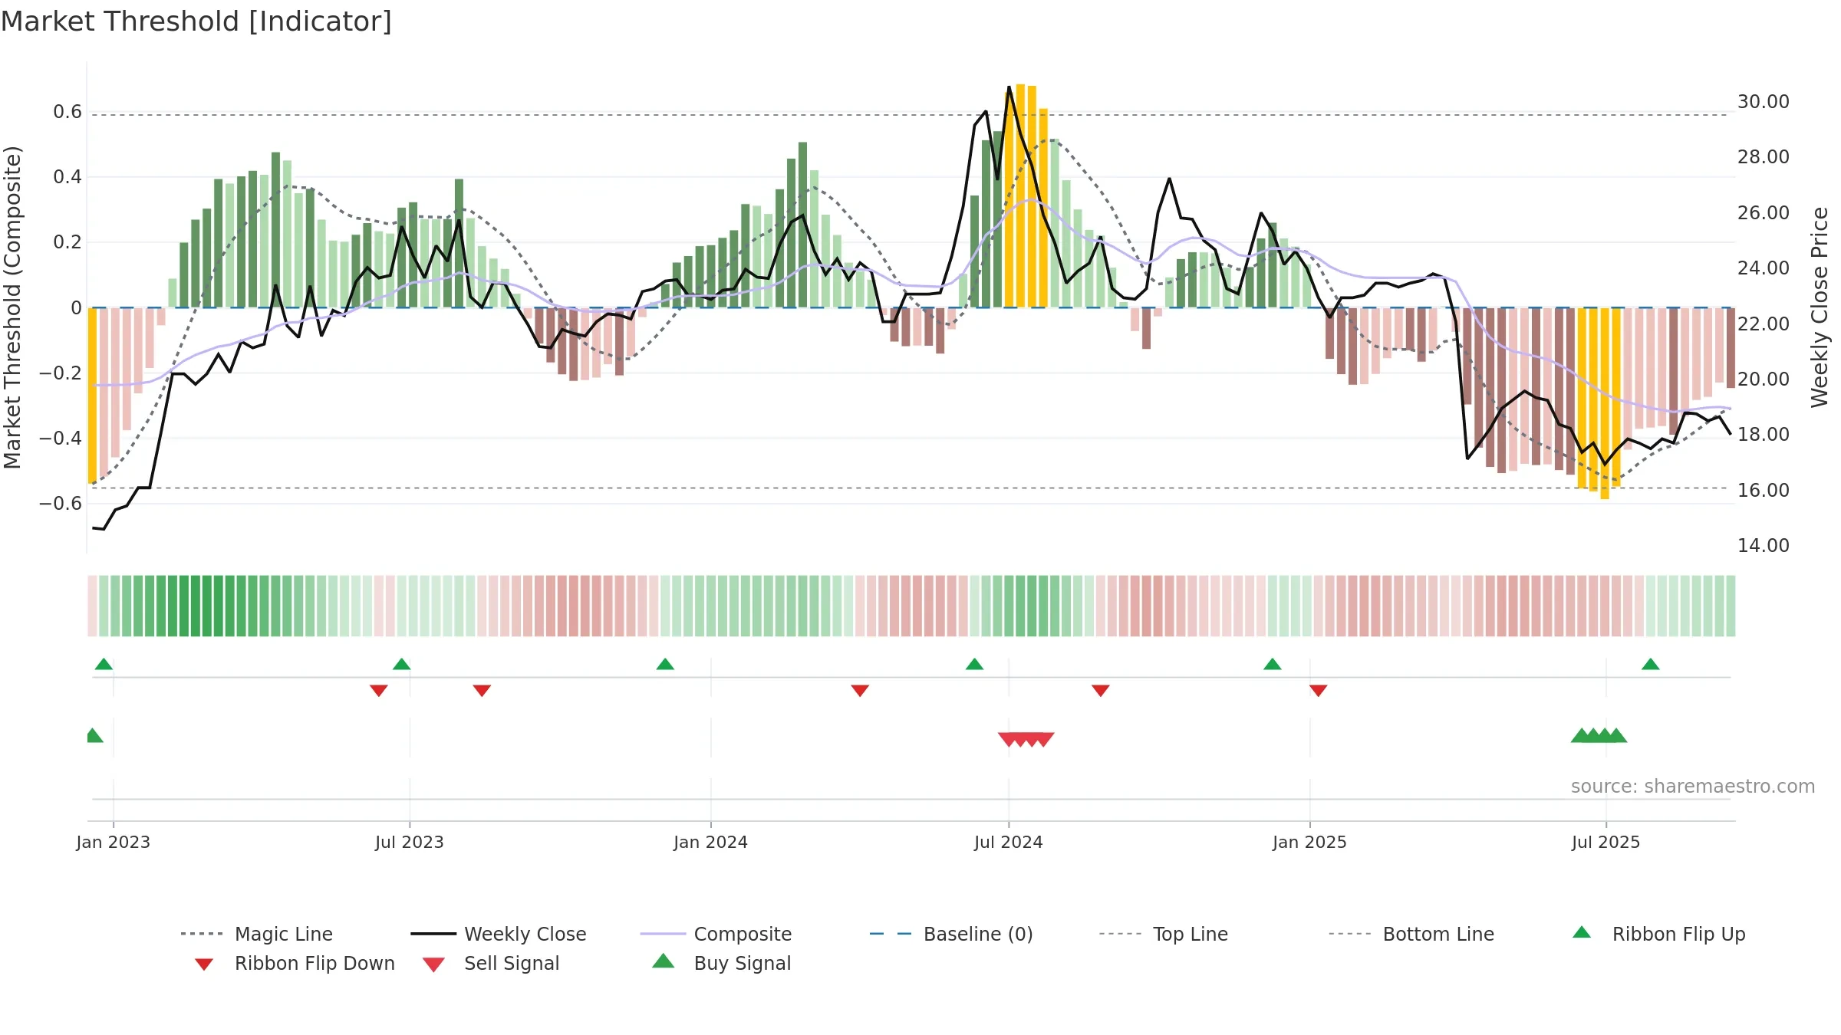Image resolution: width=1841 pixels, height=1035 pixels.
Task: Click the Market Threshold [Indicator] title
Action: [x=196, y=21]
